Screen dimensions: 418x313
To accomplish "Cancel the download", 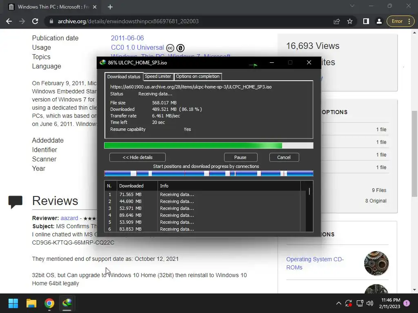I will [x=284, y=157].
